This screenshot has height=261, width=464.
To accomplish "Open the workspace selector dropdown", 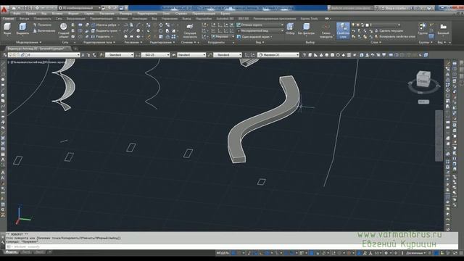I will click(80, 8).
